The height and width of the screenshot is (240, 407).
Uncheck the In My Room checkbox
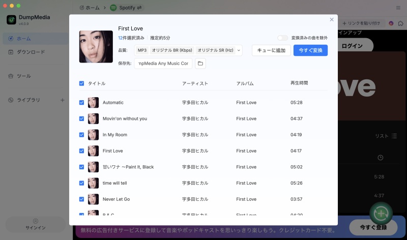[81, 135]
